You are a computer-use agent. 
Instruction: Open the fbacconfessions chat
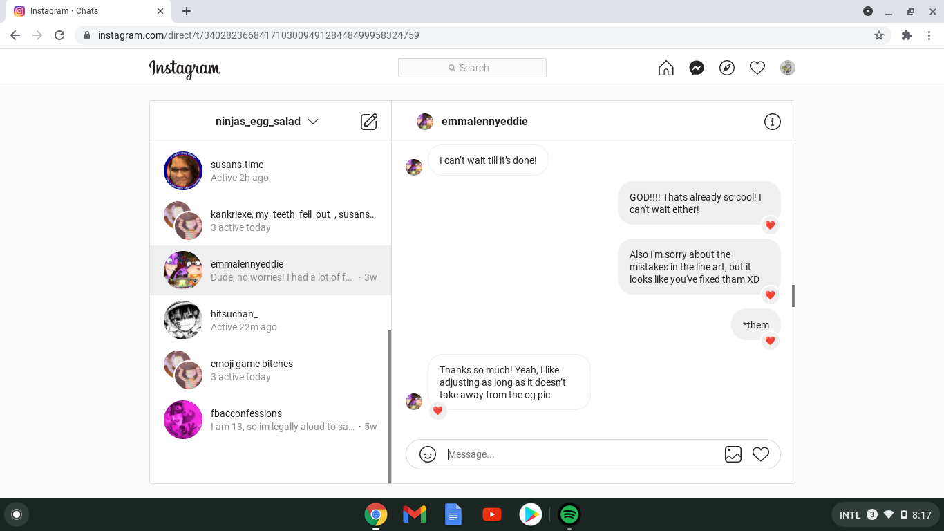(x=270, y=420)
